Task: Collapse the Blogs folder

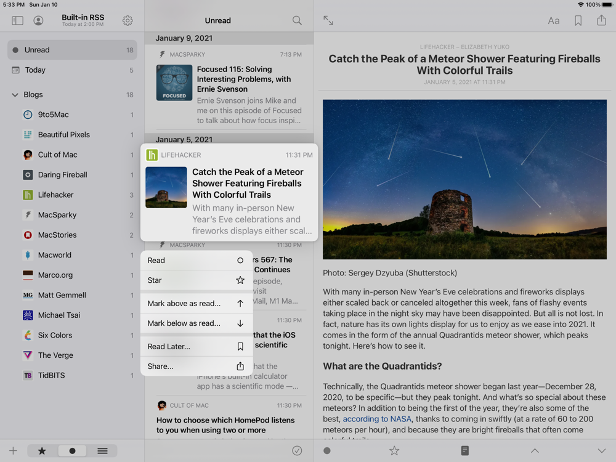Action: tap(15, 95)
